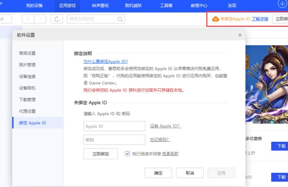Open the 下载管理 settings section
This screenshot has width=288, height=187.
(x=27, y=100)
